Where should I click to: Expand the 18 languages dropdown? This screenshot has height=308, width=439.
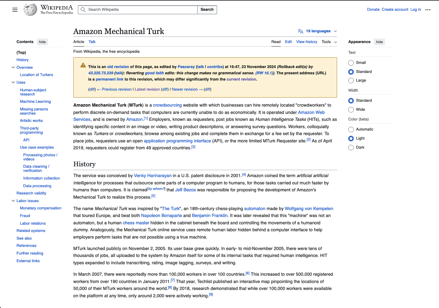point(321,31)
